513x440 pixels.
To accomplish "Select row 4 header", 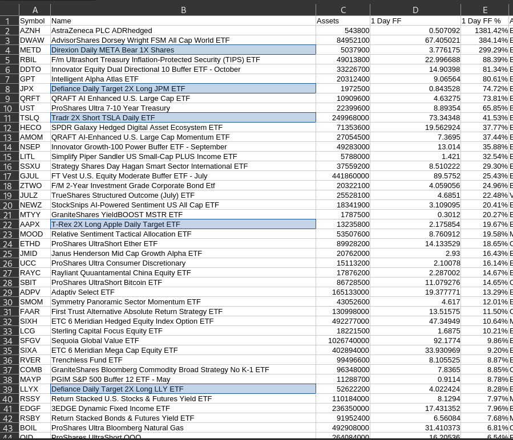I will point(10,50).
